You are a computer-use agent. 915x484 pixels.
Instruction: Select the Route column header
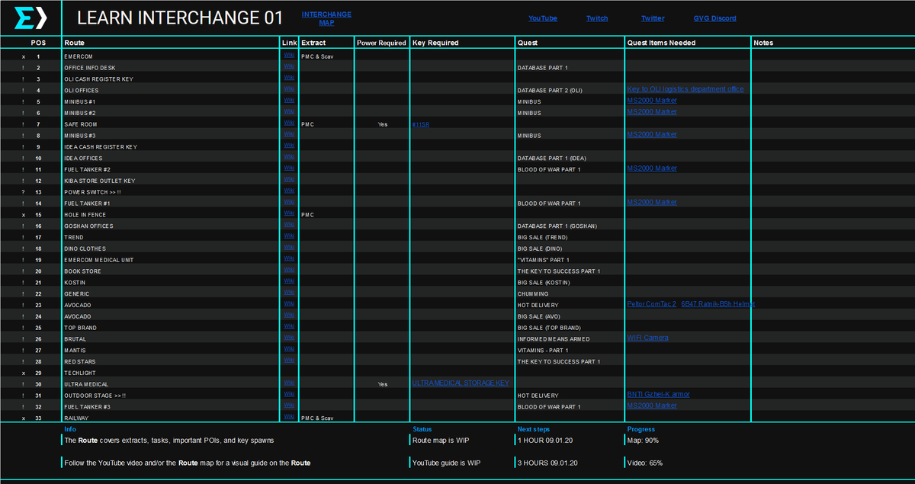(74, 43)
